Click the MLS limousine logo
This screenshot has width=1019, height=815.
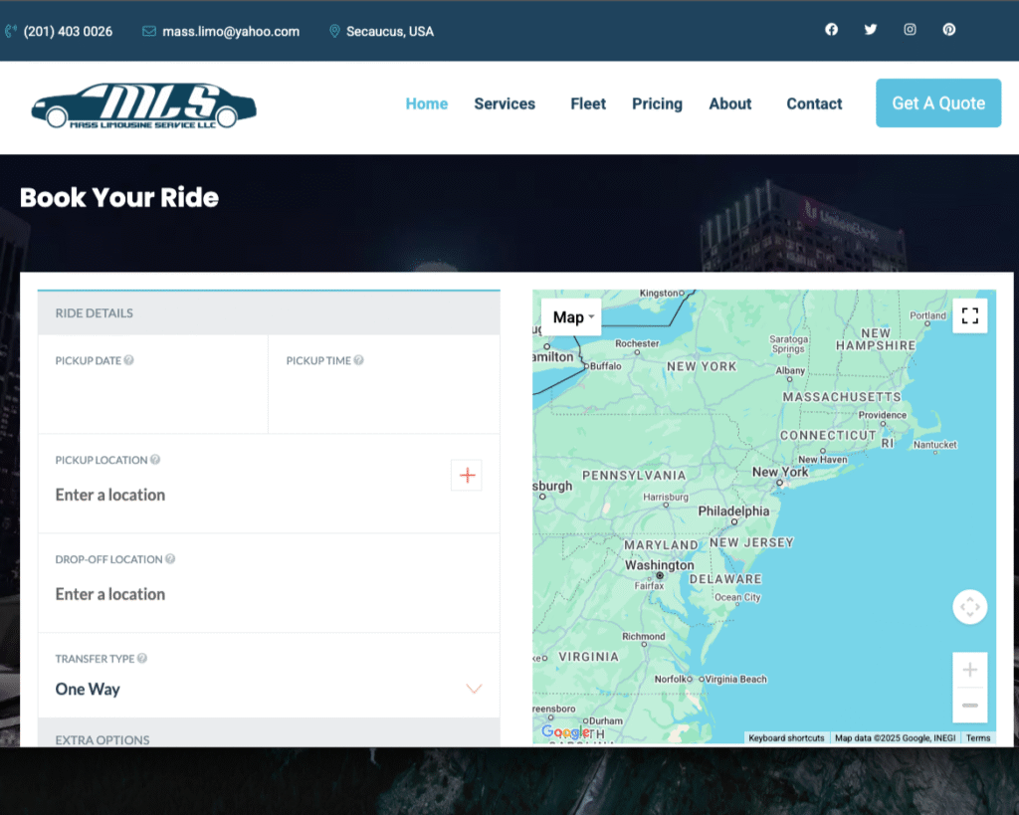(143, 105)
